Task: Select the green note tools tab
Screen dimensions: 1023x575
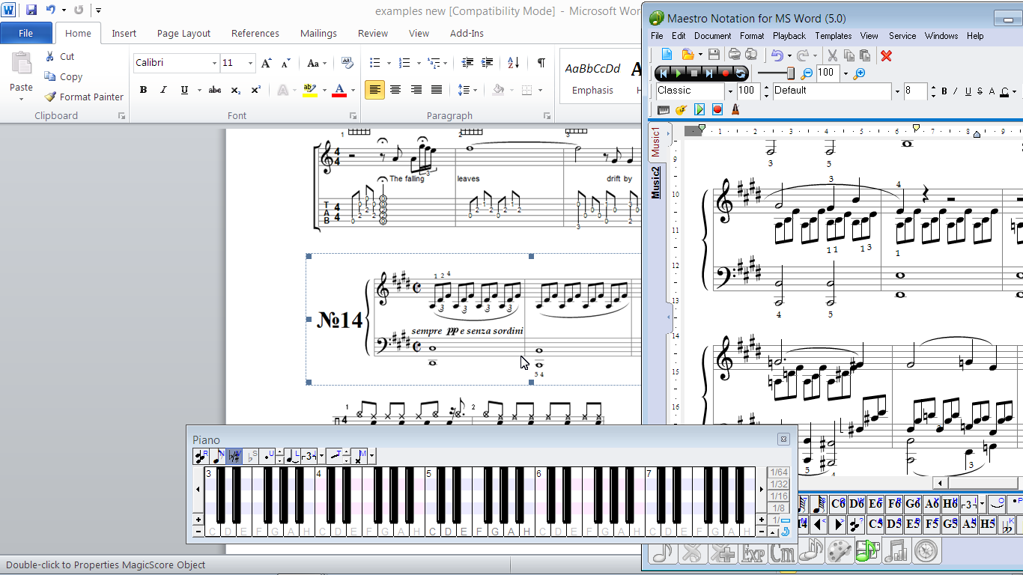Action: (869, 550)
